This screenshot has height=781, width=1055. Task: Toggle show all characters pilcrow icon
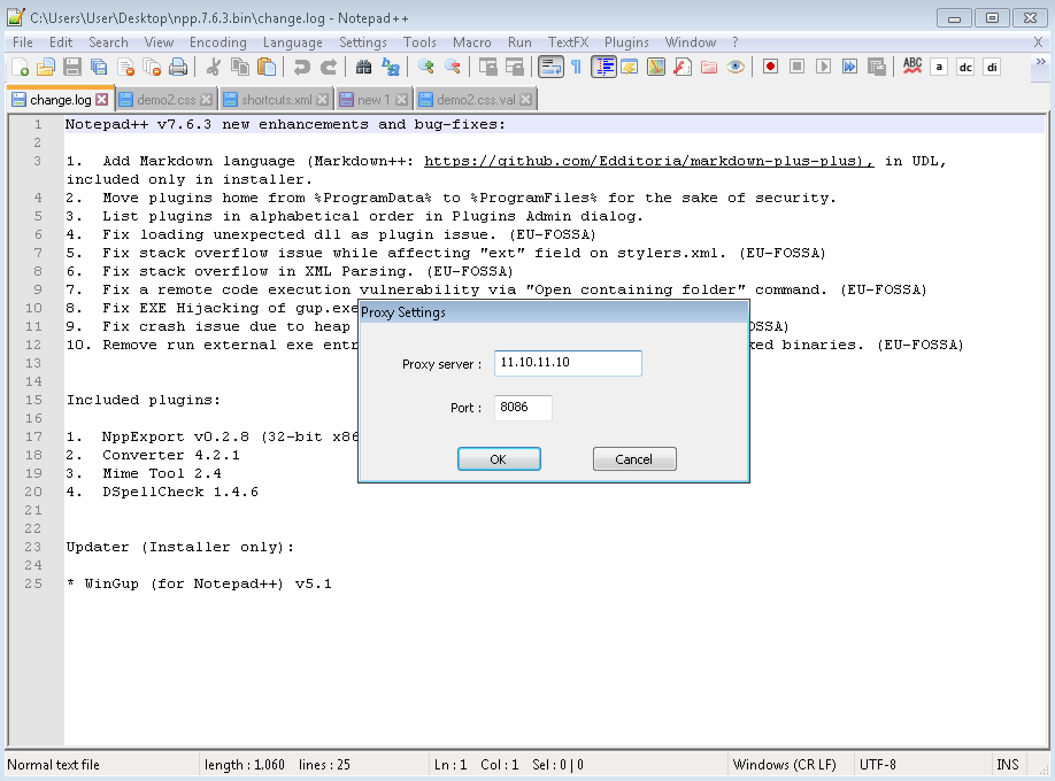click(x=576, y=67)
